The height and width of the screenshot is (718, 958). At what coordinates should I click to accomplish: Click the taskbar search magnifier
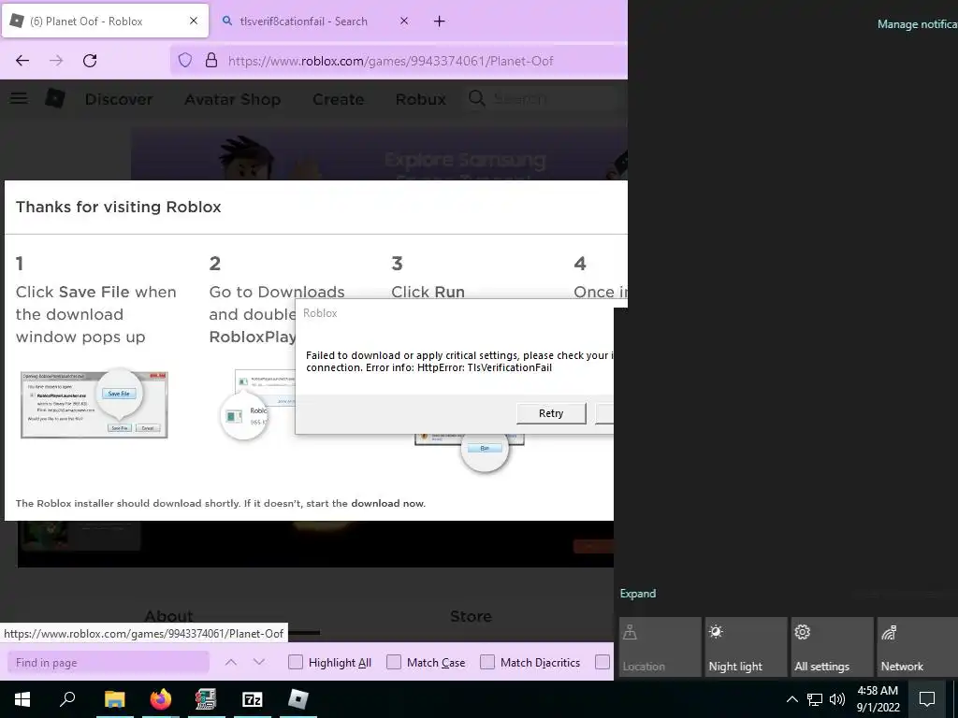tap(67, 699)
